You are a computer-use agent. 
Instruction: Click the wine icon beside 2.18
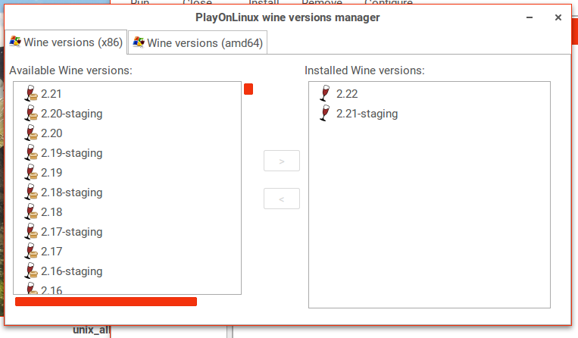click(x=31, y=212)
